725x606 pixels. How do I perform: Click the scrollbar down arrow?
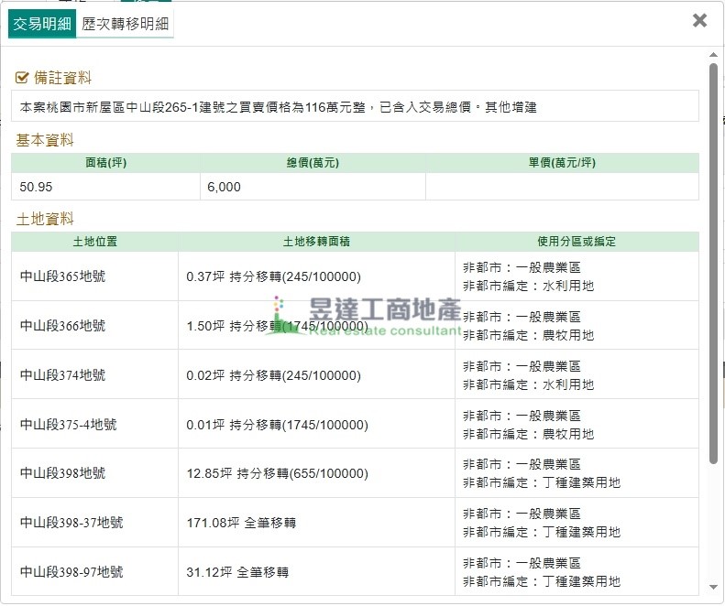tap(713, 587)
